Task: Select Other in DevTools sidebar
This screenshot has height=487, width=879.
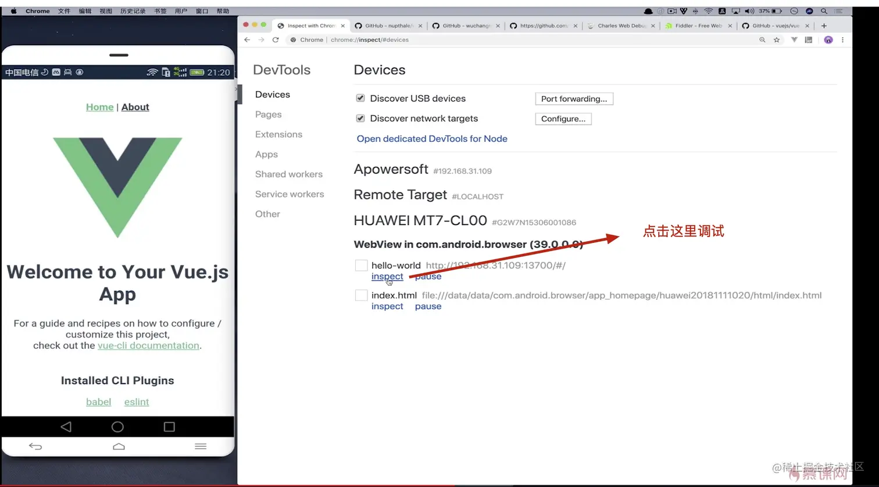Action: tap(267, 214)
